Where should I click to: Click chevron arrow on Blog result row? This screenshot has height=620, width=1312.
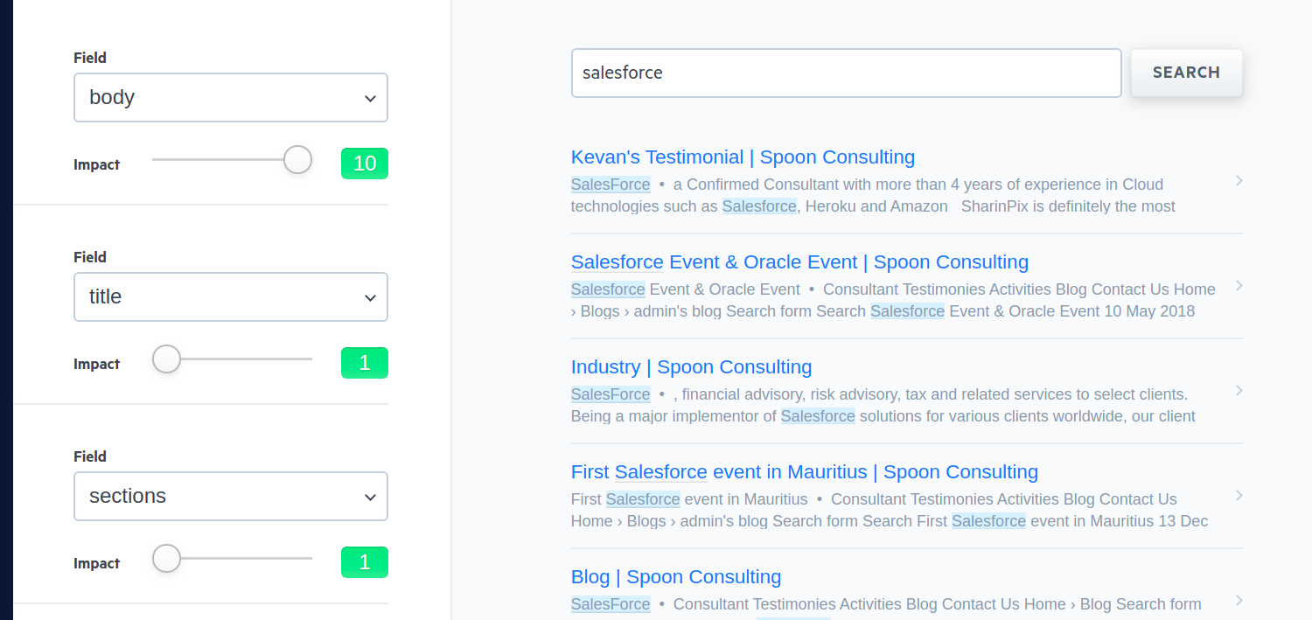point(1239,600)
